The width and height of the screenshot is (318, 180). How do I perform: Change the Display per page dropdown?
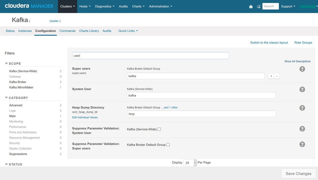pyautogui.click(x=190, y=163)
